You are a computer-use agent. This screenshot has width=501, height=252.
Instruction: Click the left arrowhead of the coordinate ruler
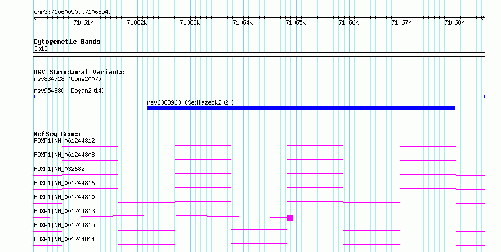[35, 18]
